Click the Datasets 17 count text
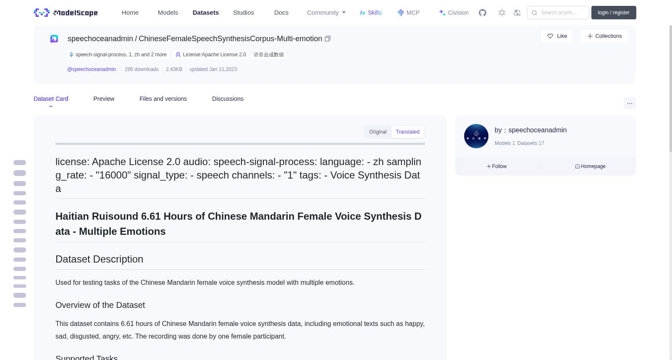The width and height of the screenshot is (672, 360). [x=530, y=143]
